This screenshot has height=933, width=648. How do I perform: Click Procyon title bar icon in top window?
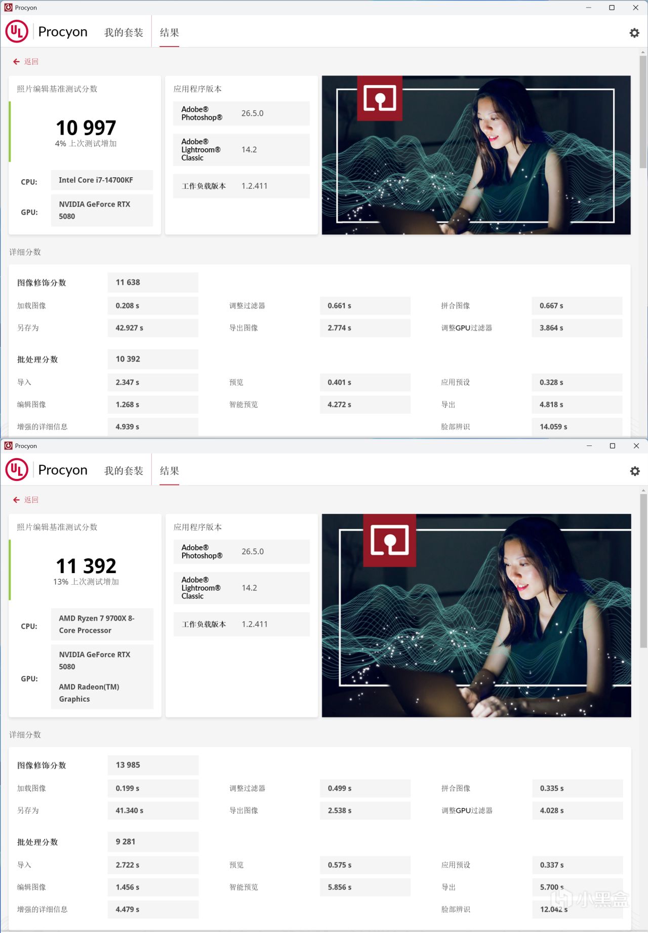[8, 8]
